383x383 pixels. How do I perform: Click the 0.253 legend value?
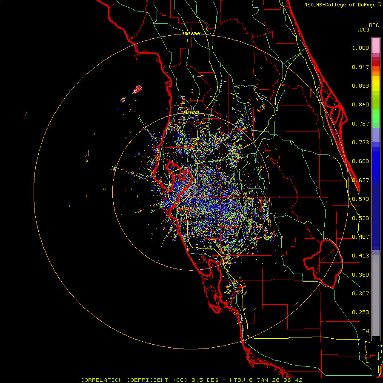360,312
